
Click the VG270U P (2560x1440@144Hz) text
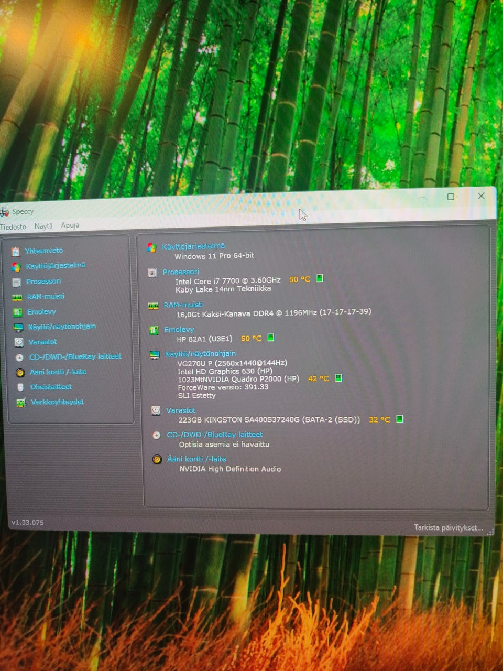coord(232,363)
